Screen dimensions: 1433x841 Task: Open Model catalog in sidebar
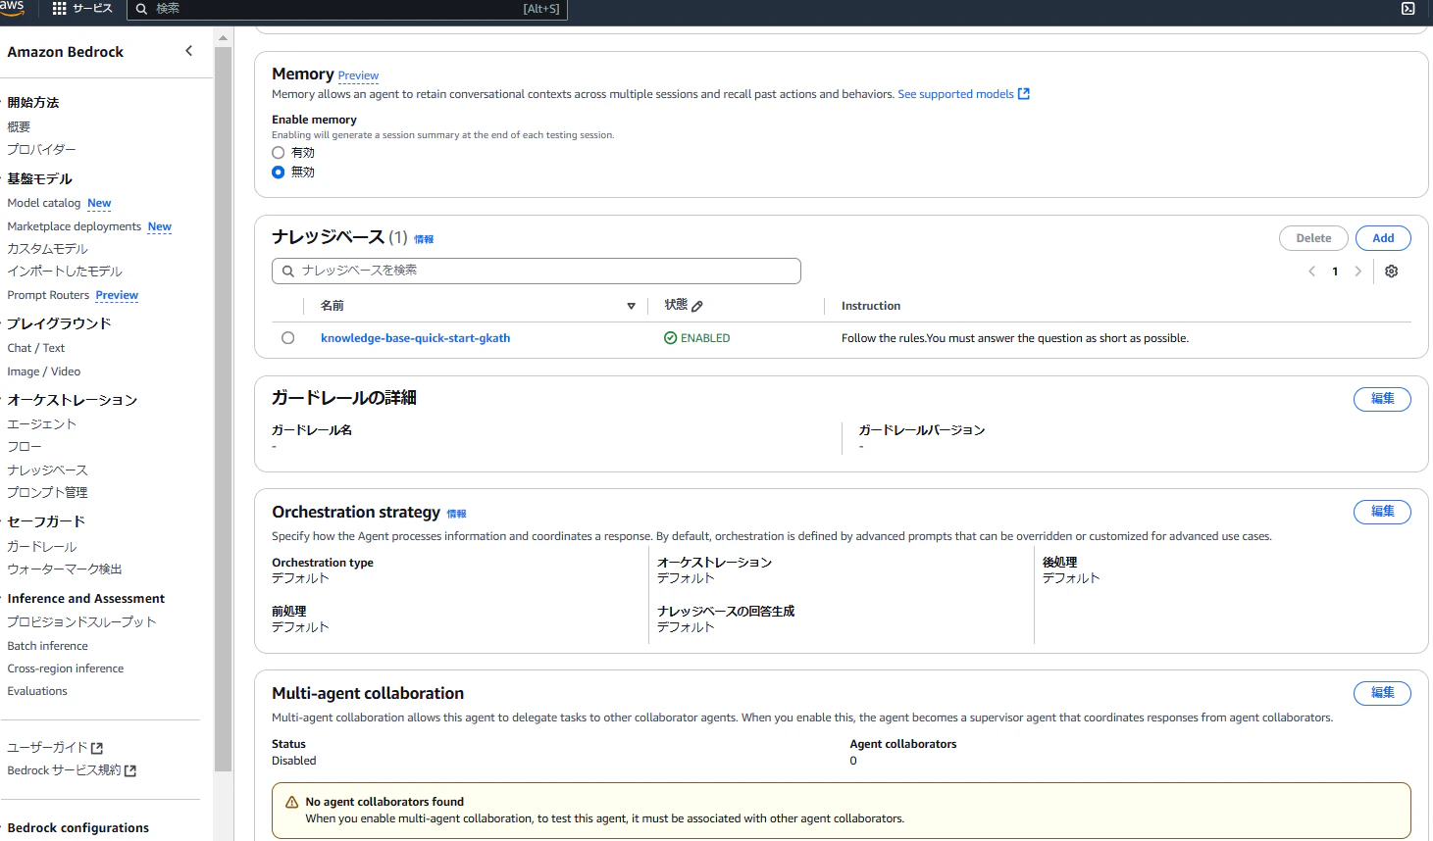tap(43, 203)
